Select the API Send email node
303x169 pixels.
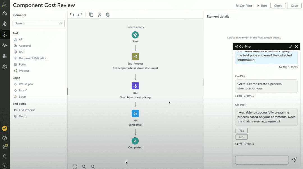[135, 114]
